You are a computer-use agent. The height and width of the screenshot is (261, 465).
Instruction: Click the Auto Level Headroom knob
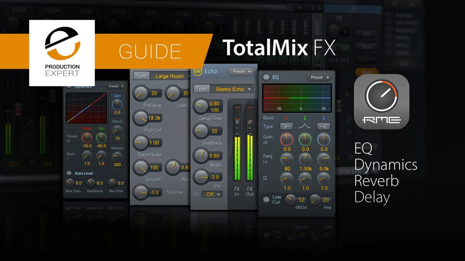click(x=91, y=183)
